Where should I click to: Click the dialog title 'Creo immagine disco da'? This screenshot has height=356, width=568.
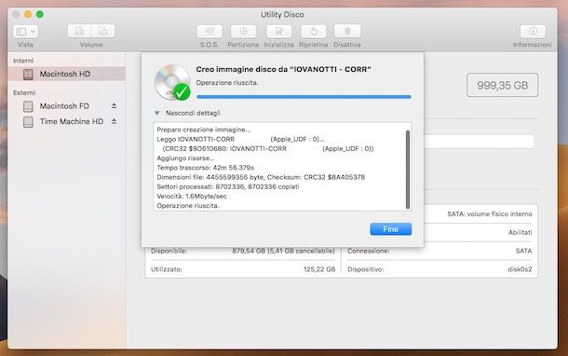point(283,69)
